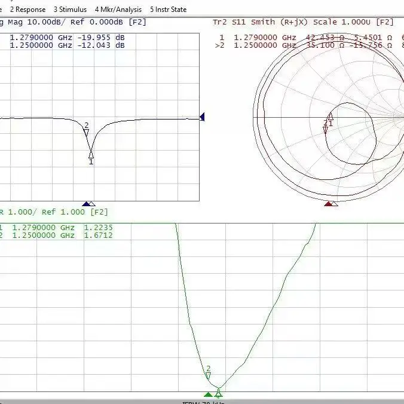The width and height of the screenshot is (404, 404).
Task: Open the 4 Mkr/Analysis menu
Action: click(118, 10)
